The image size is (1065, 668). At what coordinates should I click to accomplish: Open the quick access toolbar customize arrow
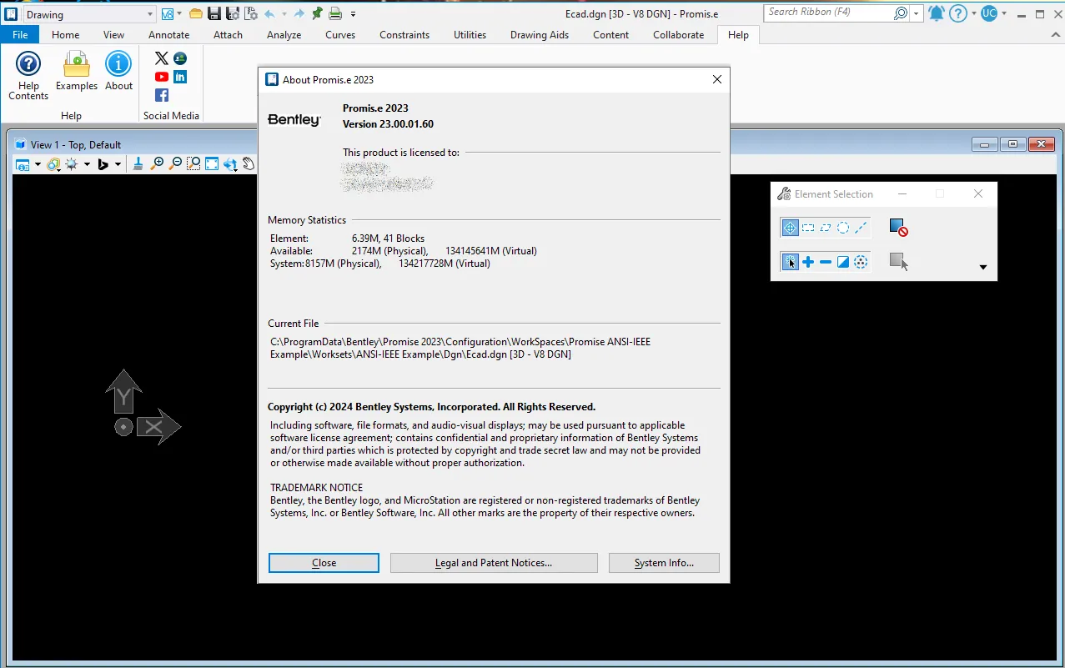tap(354, 14)
